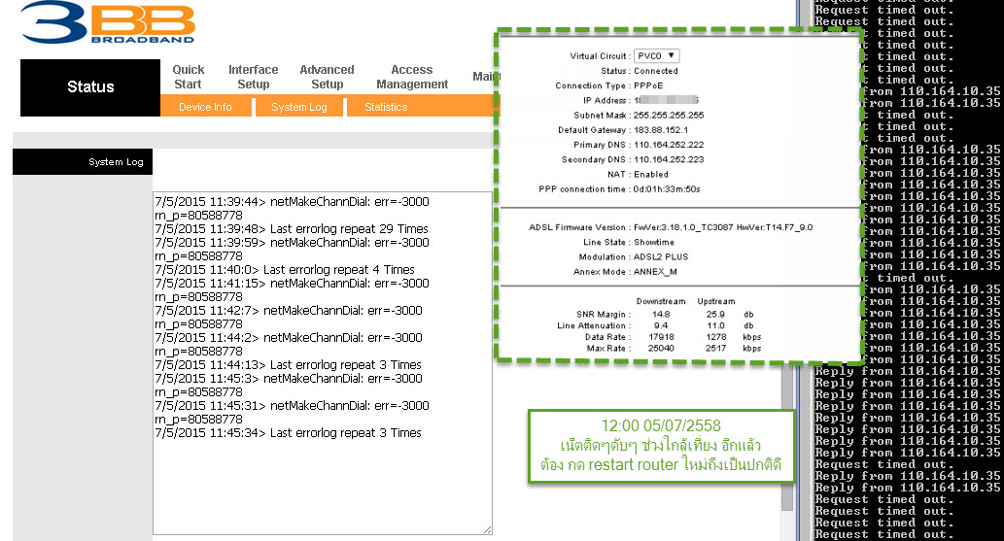Select PPP connection time 0d:01h:33m:50s
1004x541 pixels.
[x=667, y=189]
